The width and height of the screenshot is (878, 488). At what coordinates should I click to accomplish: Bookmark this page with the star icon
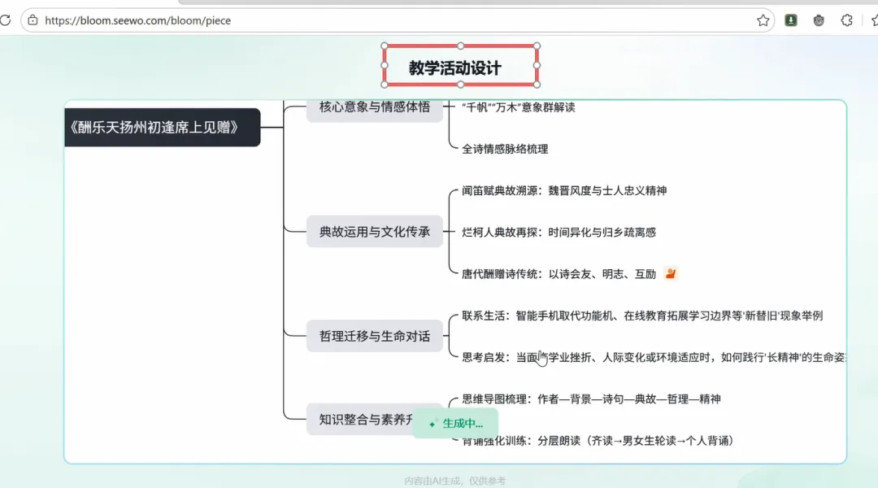(x=763, y=20)
